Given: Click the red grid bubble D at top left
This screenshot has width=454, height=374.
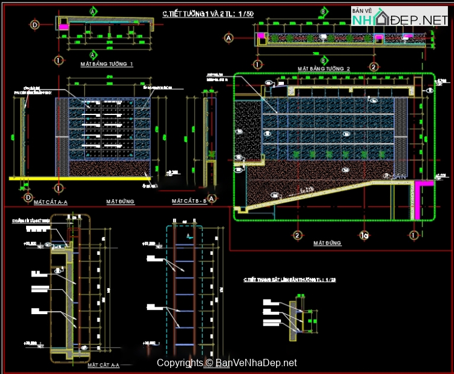Looking at the screenshot, I should pyautogui.click(x=35, y=25).
